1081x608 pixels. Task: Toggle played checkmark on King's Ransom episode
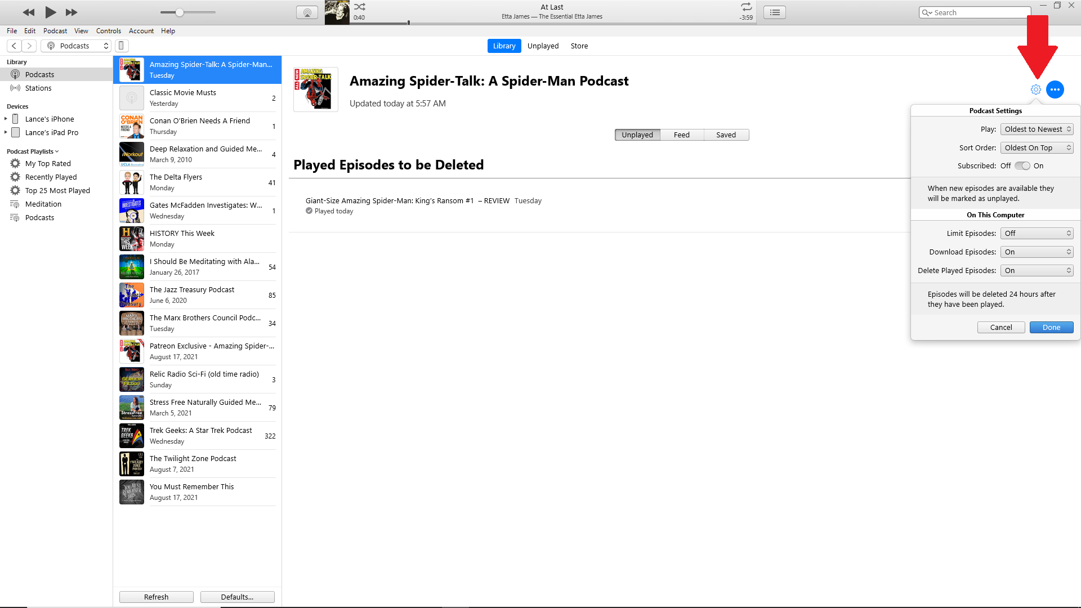(x=309, y=211)
